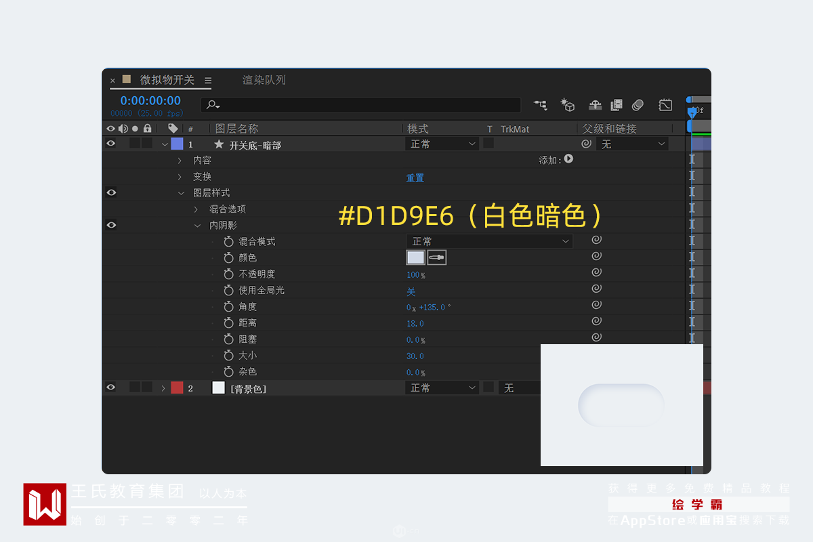
Task: Enable frame blending icon
Action: point(617,105)
